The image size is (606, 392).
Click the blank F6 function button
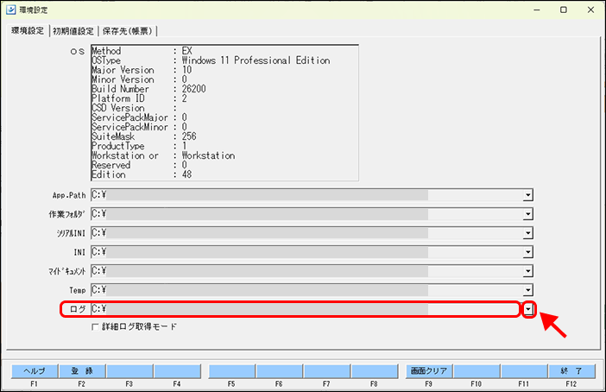pyautogui.click(x=279, y=371)
